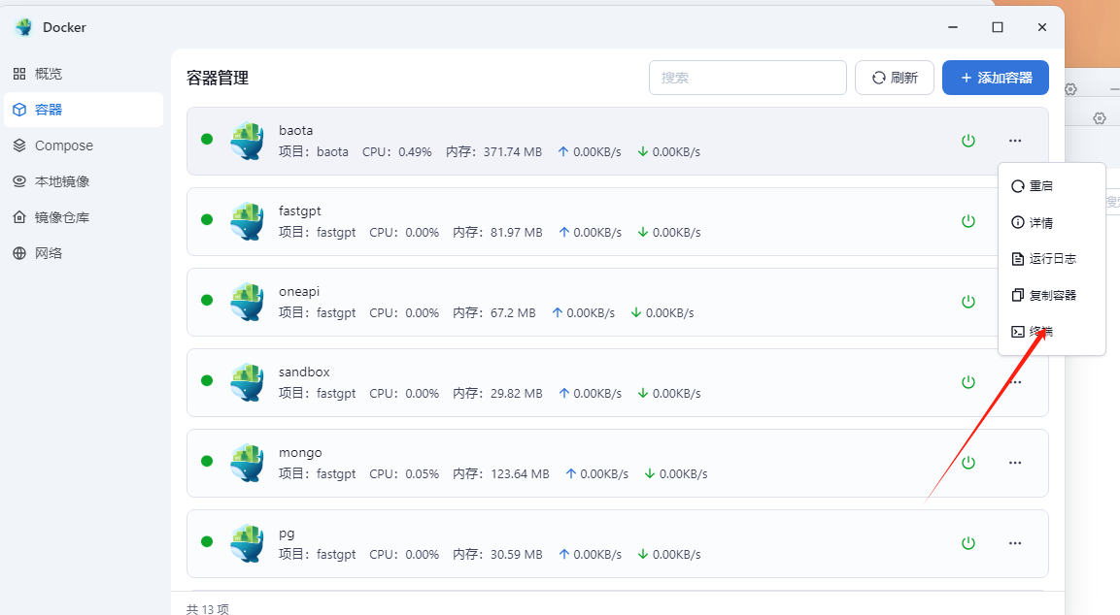Toggle the power button for oneapi
Image resolution: width=1120 pixels, height=615 pixels.
tap(968, 302)
